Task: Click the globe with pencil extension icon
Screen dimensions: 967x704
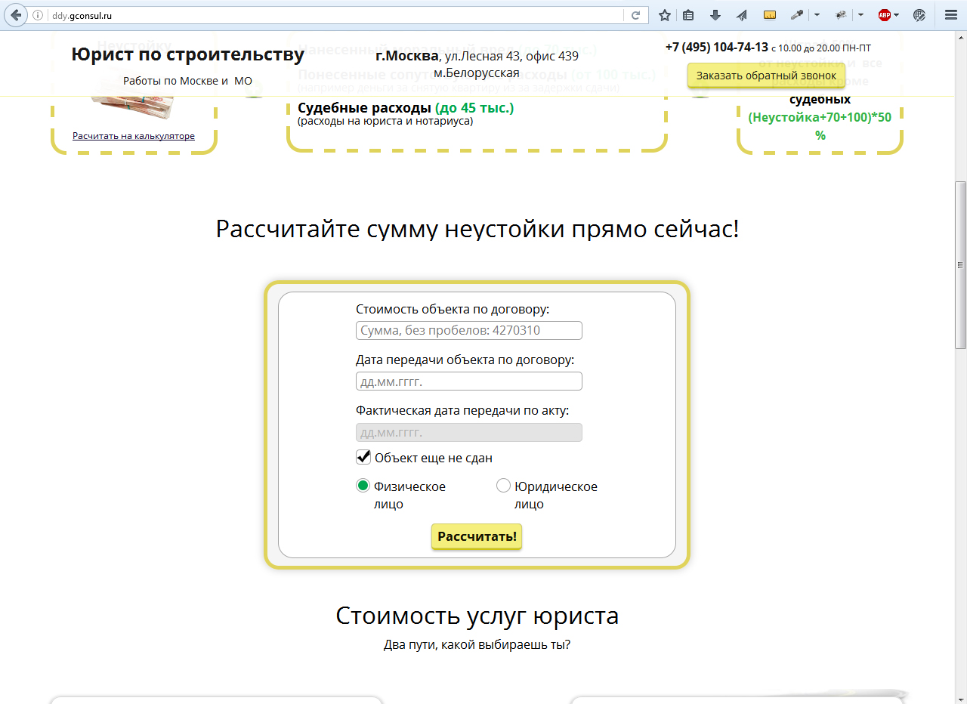Action: [x=919, y=15]
